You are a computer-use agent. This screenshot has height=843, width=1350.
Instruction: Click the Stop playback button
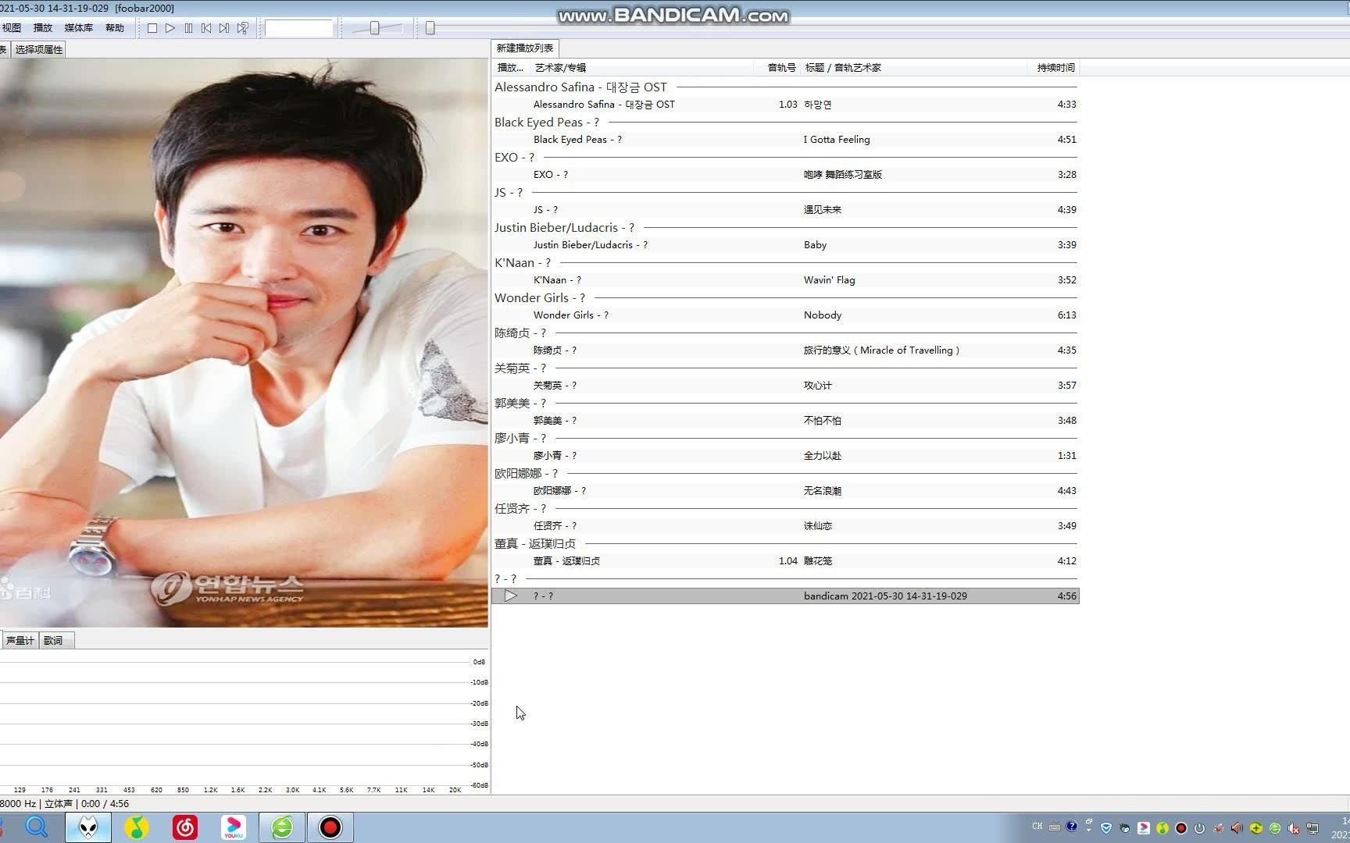pos(152,28)
